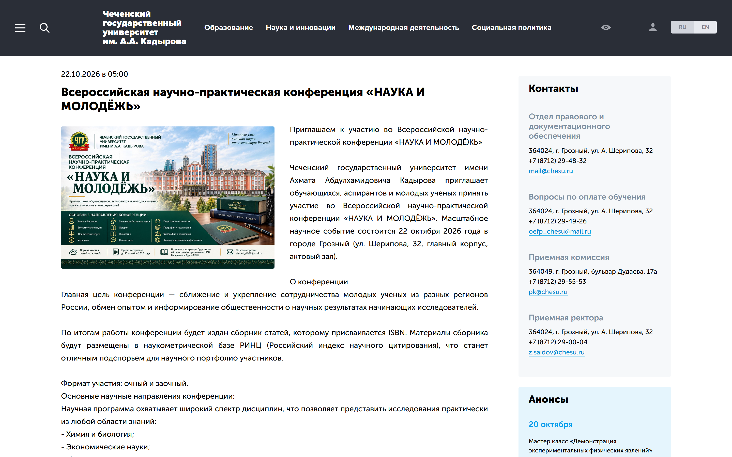Click the date 22.10.2026 в 05:00
The height and width of the screenshot is (457, 732).
(x=94, y=74)
